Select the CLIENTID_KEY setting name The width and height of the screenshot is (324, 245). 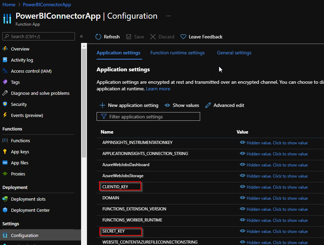[115, 187]
